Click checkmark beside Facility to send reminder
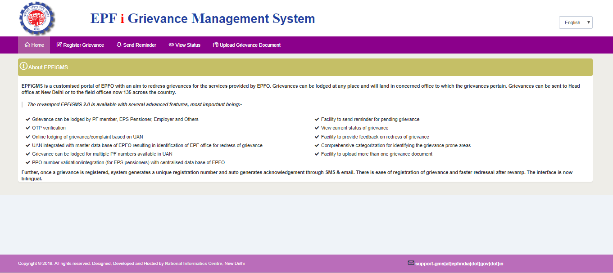This screenshot has width=613, height=273. point(317,120)
